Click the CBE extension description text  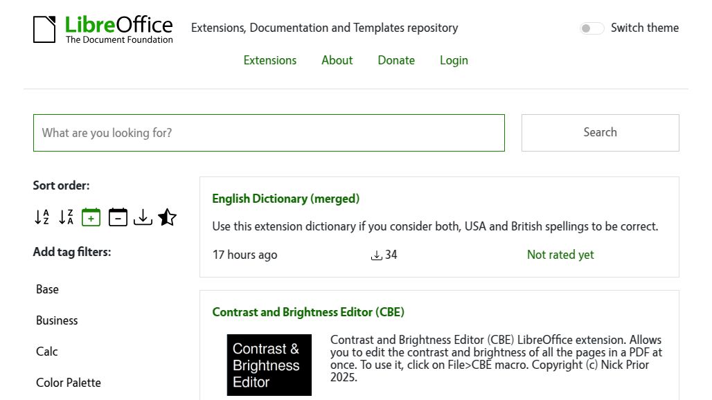[x=496, y=358]
